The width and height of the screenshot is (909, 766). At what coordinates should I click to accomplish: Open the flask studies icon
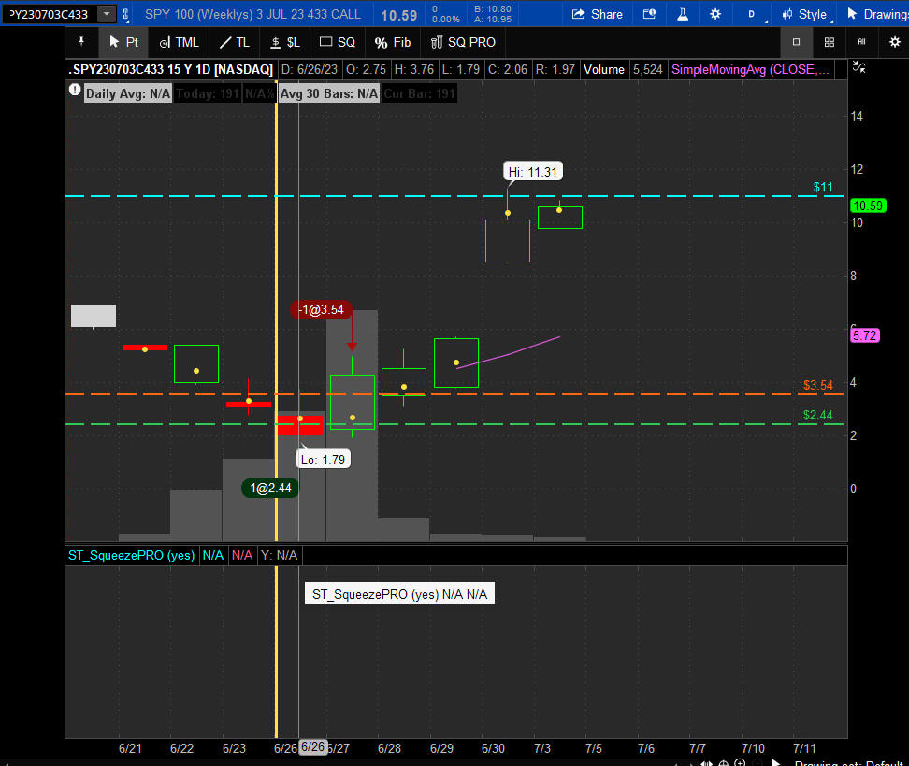[683, 14]
